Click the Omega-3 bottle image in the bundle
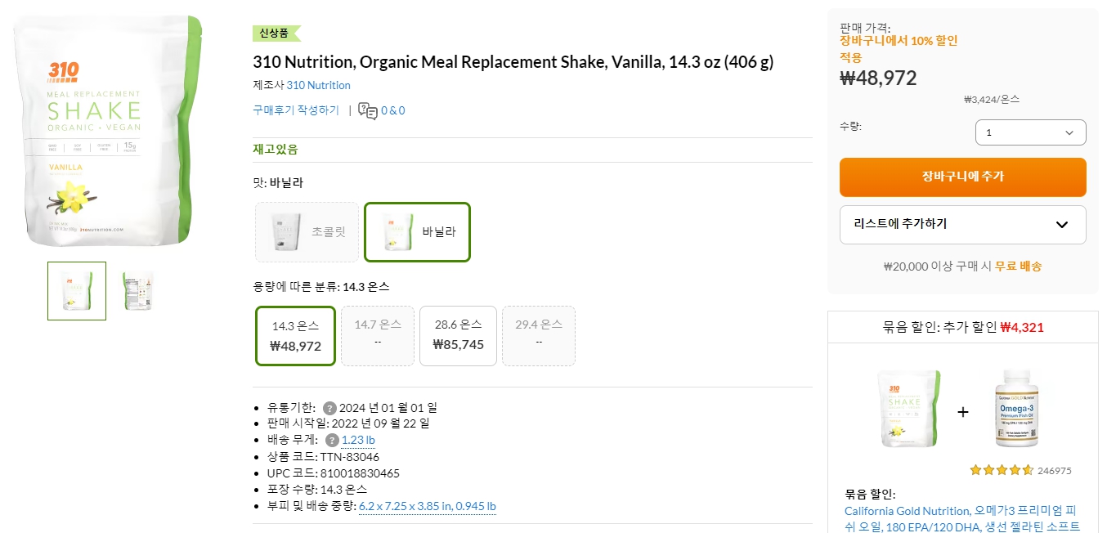Viewport: 1107px width, 533px height. (1016, 410)
